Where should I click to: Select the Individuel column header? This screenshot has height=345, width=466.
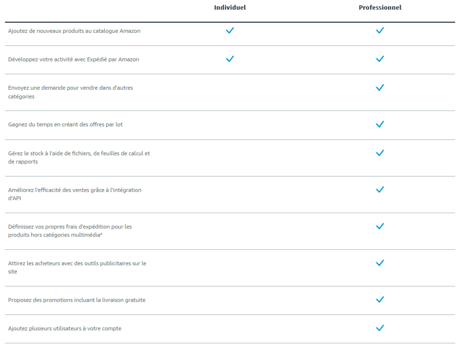coord(230,8)
